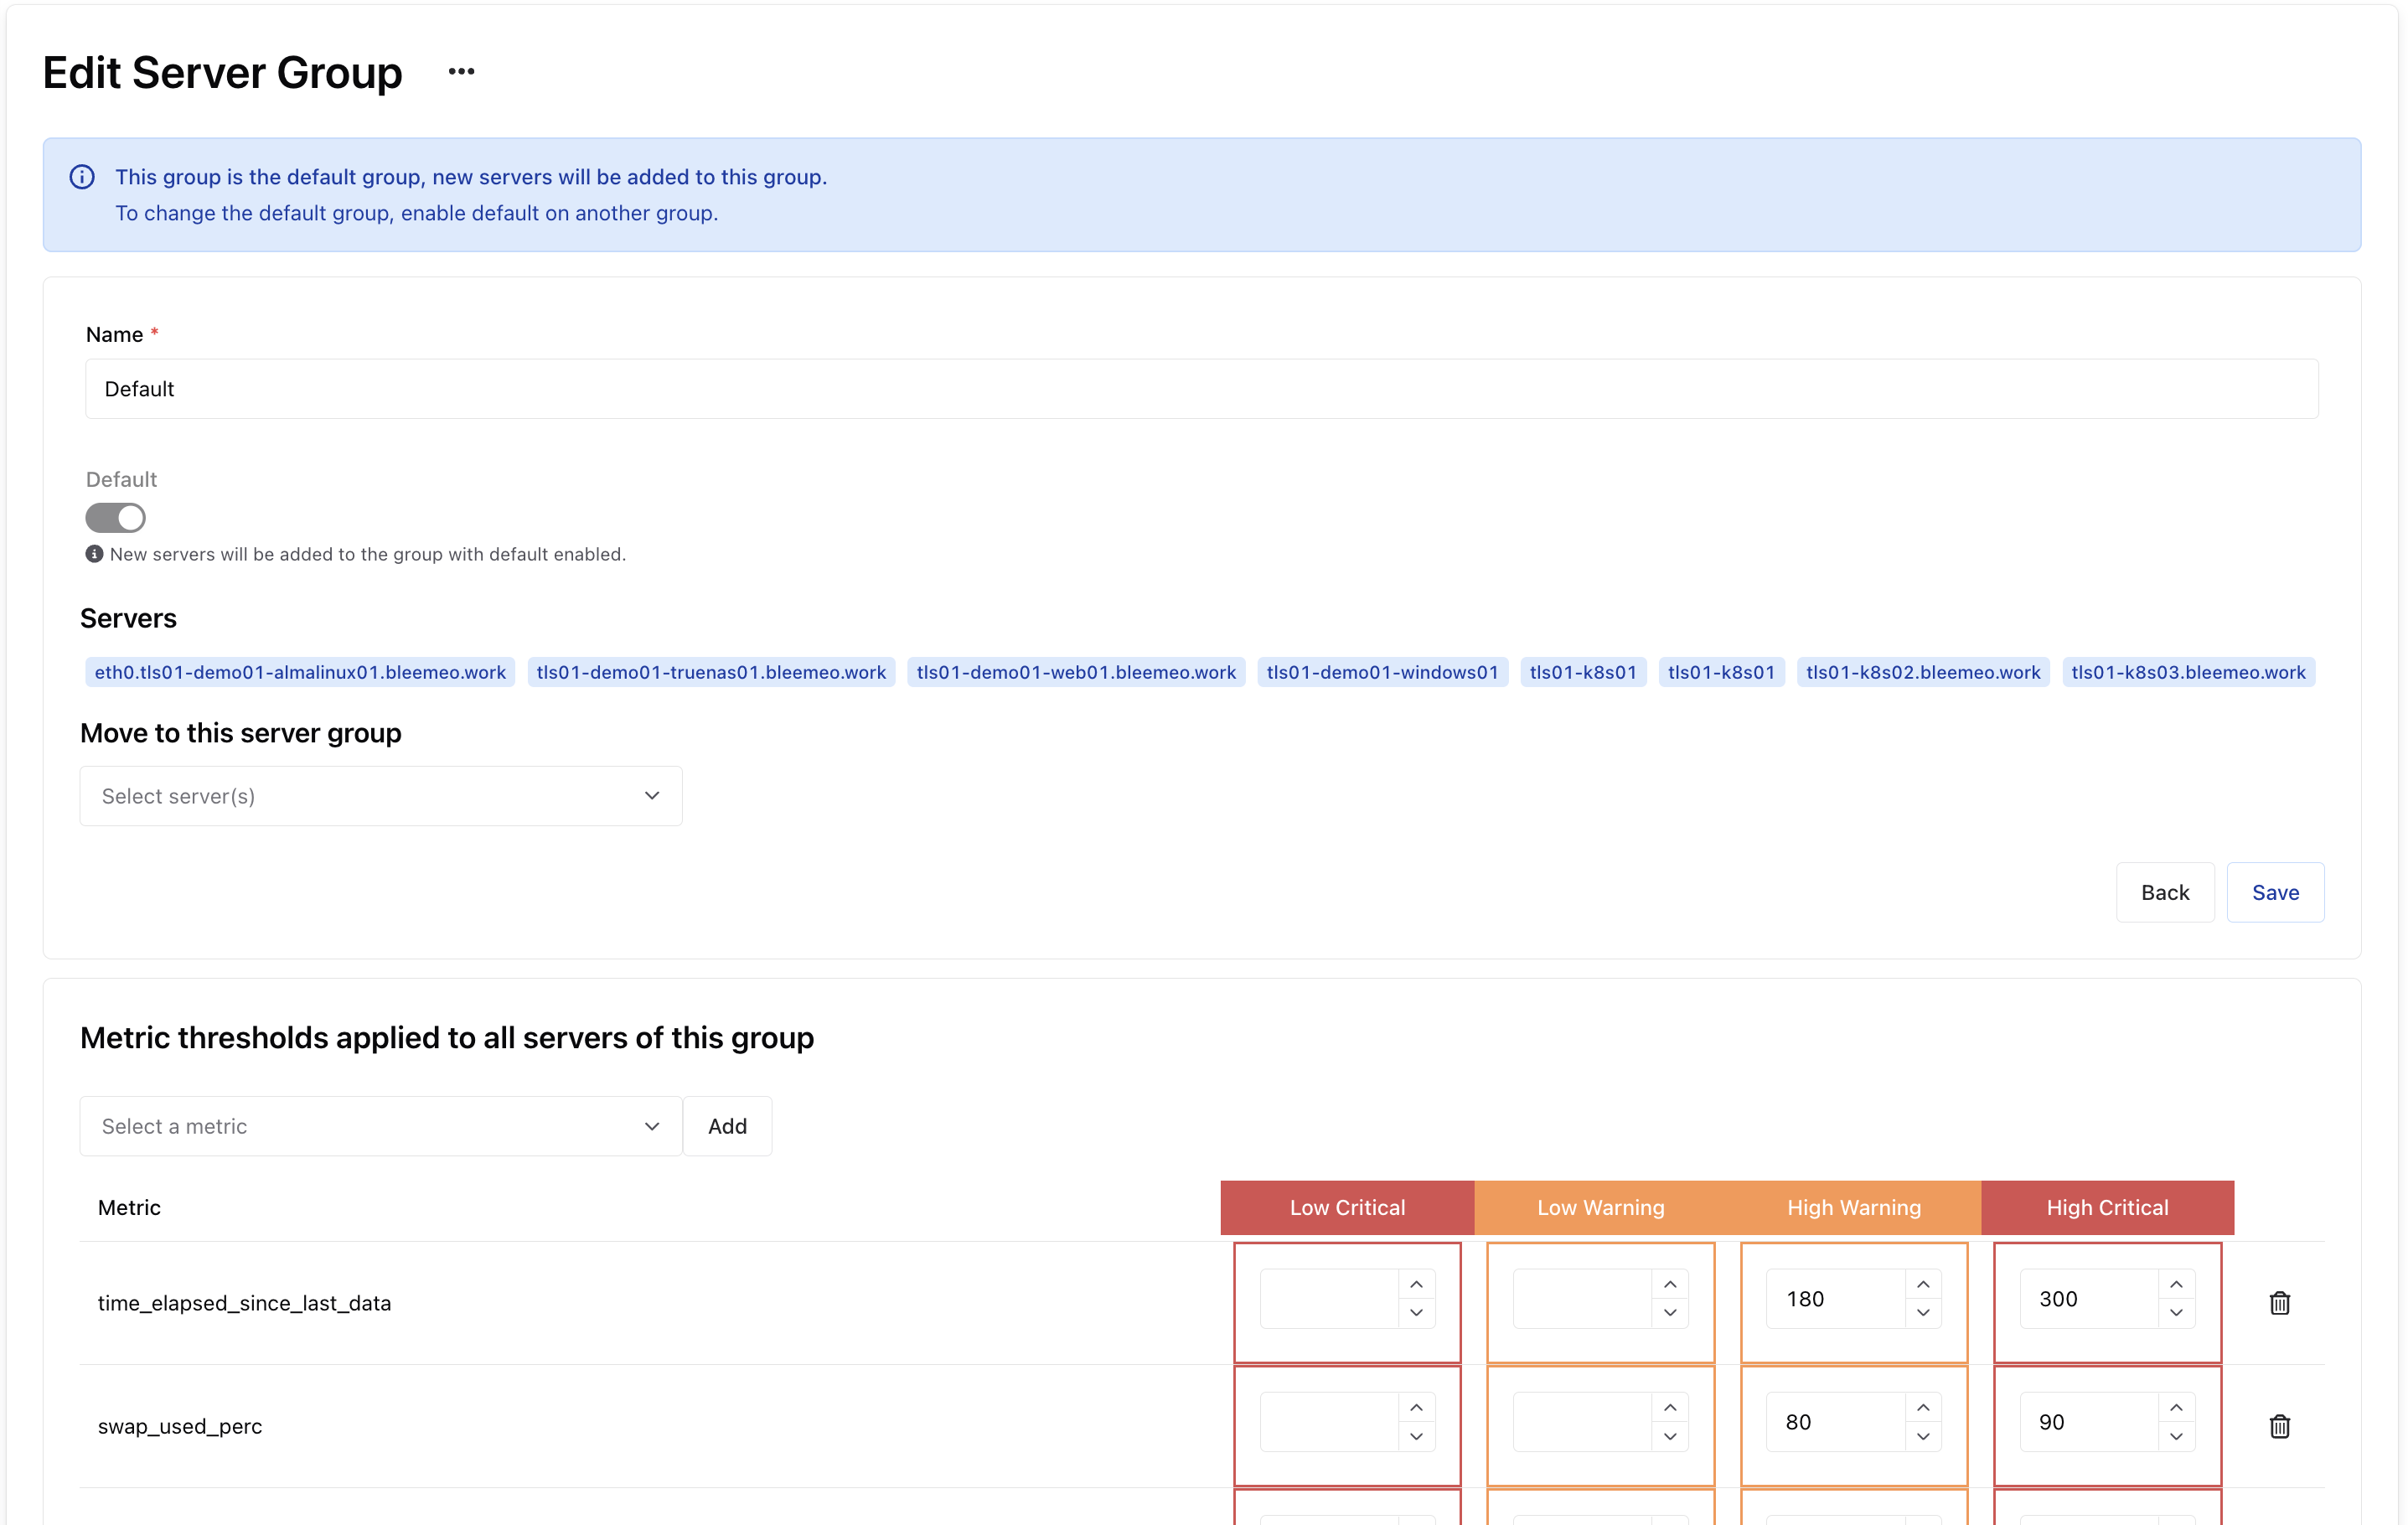
Task: Click the info icon in blue banner
Action: pyautogui.click(x=82, y=177)
